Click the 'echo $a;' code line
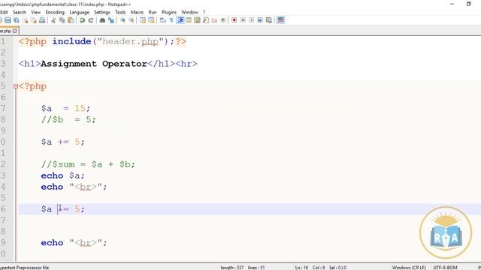481x270 pixels. [x=62, y=175]
